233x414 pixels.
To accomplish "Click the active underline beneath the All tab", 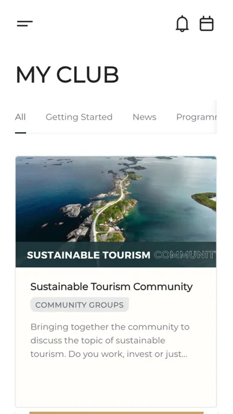I will pos(21,133).
